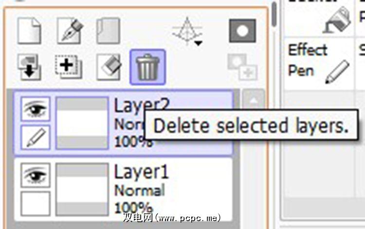This screenshot has height=229, width=365.
Task: Click the layer list scroll up arrow
Action: [x=253, y=101]
